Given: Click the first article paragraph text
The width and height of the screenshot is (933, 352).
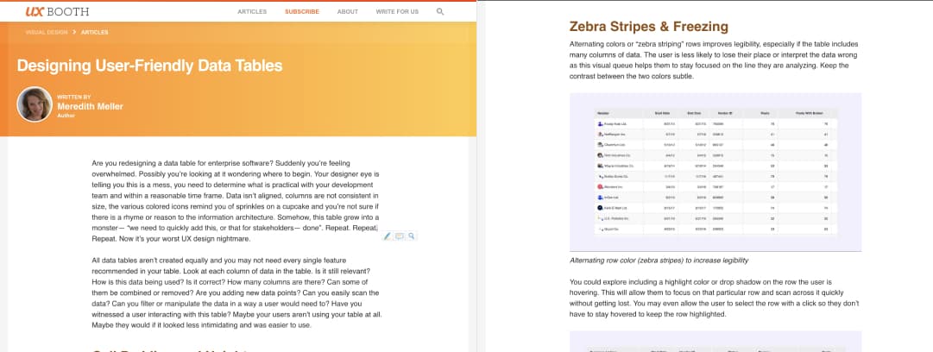Looking at the screenshot, I should [x=234, y=199].
